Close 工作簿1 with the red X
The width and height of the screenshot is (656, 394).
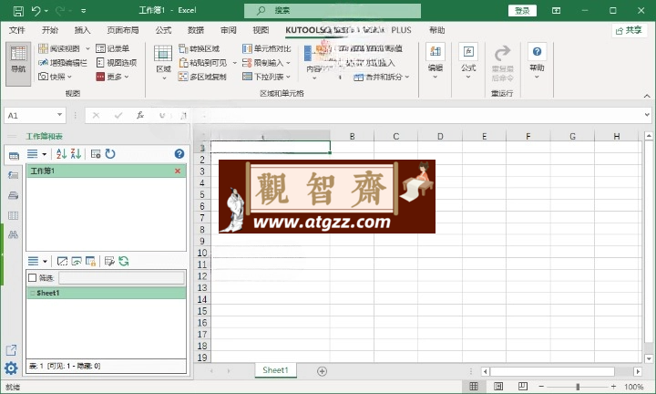coord(178,171)
